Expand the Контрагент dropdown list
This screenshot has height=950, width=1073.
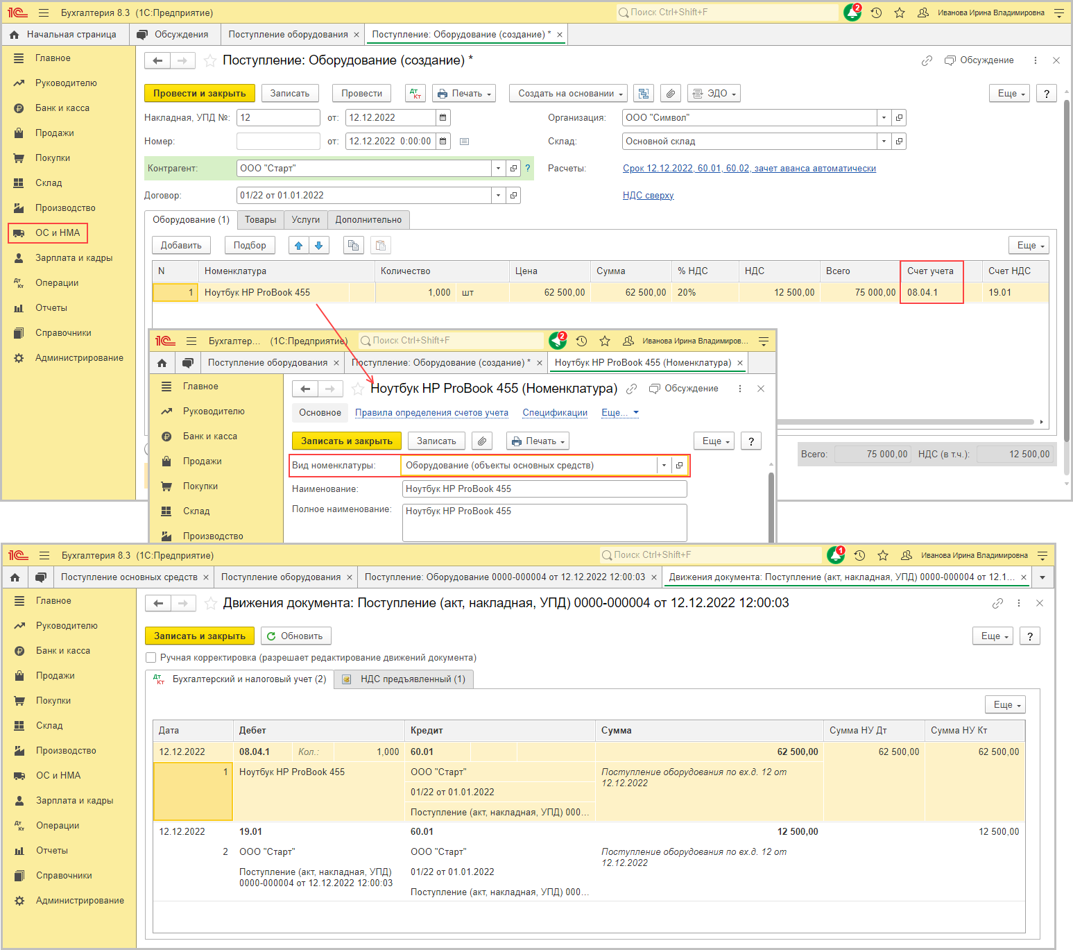coord(498,169)
